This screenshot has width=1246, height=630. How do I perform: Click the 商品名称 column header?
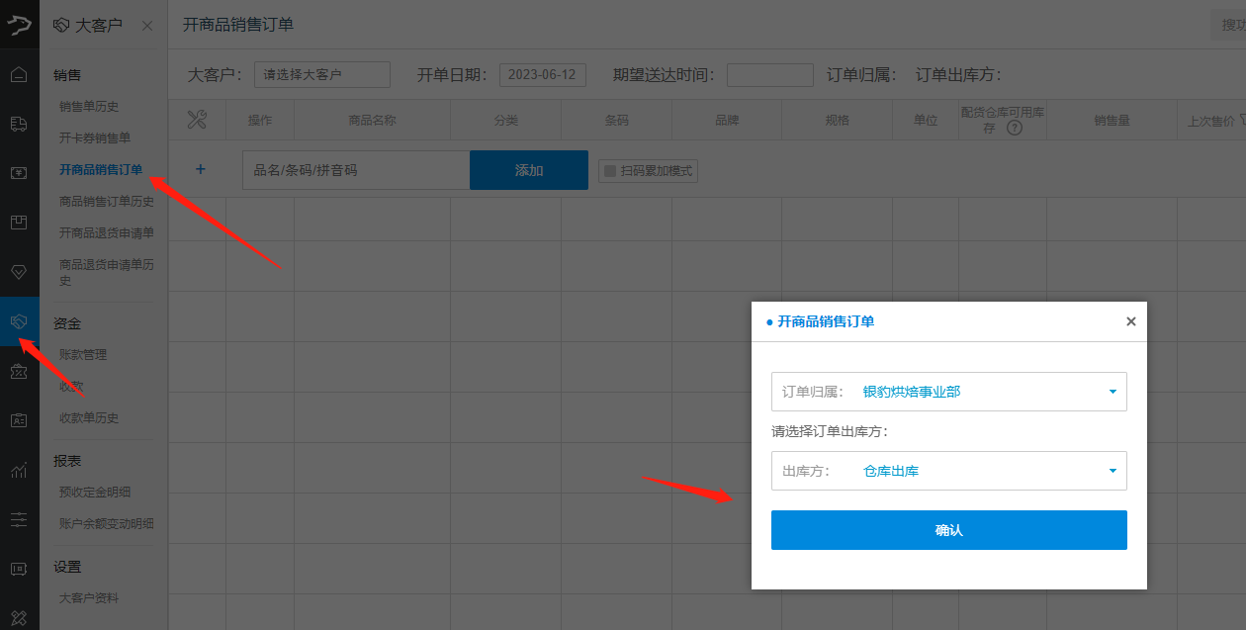373,120
